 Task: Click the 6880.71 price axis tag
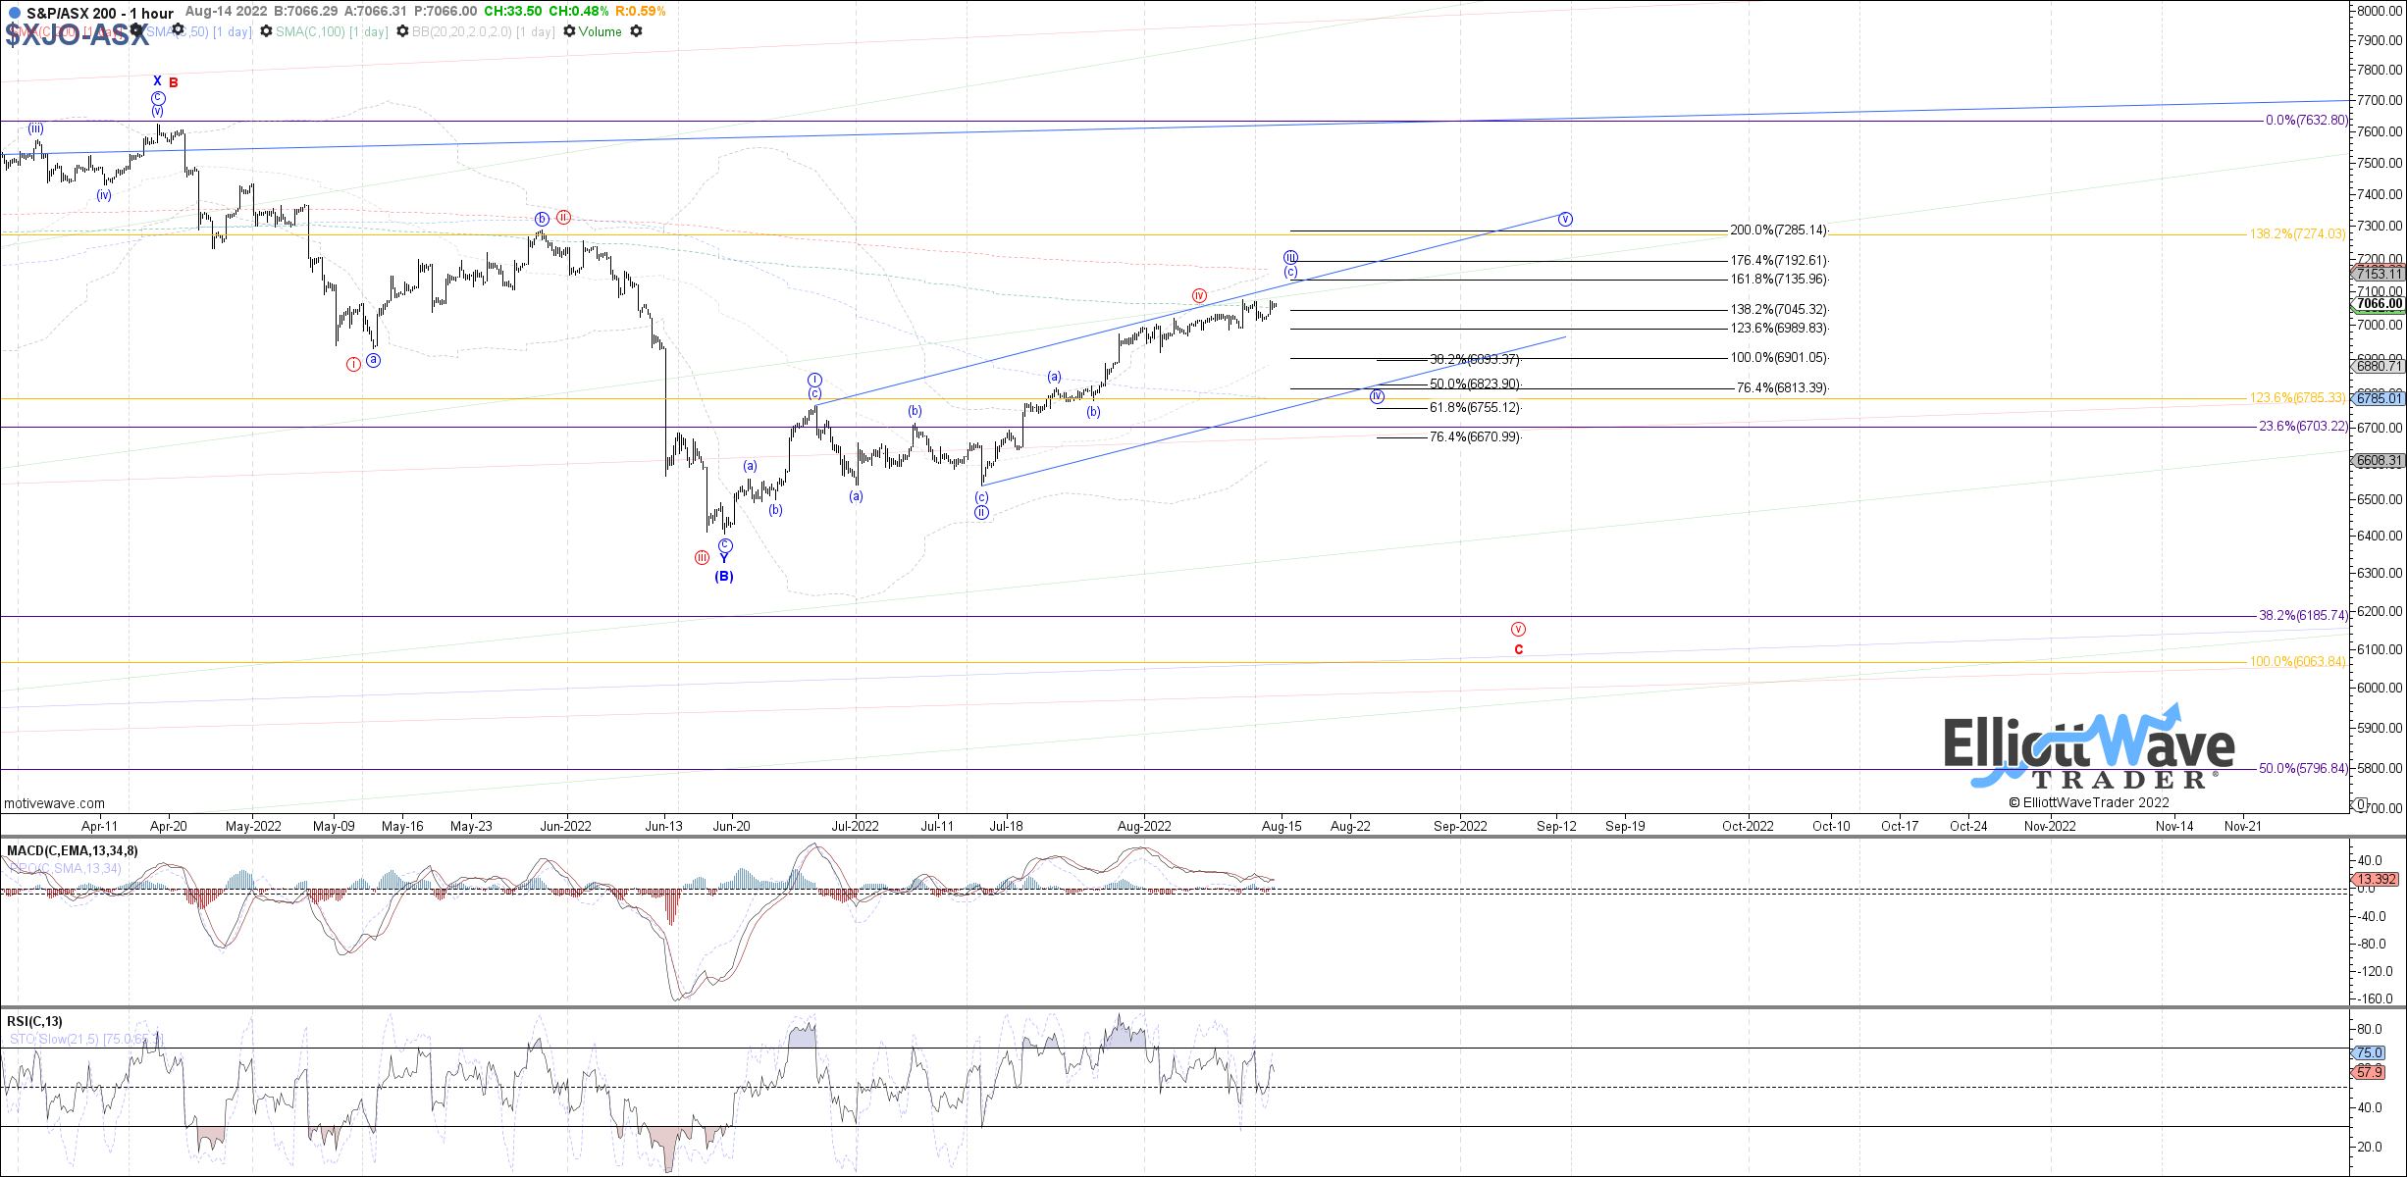click(x=2380, y=366)
